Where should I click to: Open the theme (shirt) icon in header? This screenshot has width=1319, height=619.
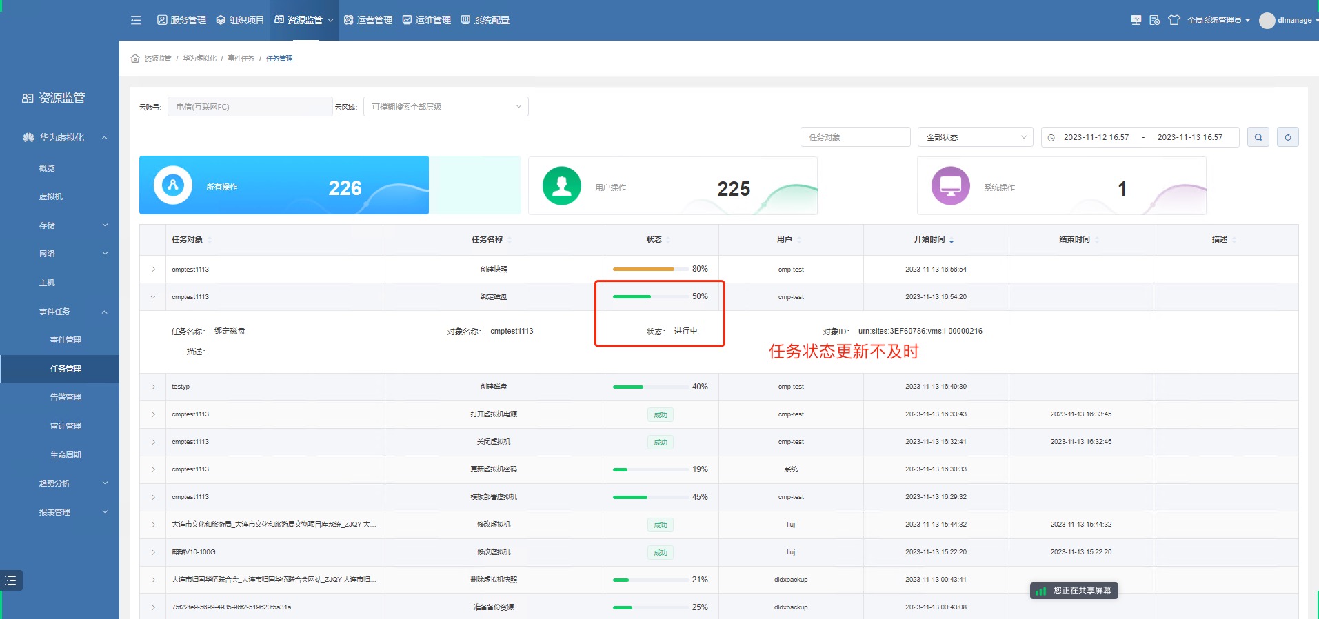coord(1174,20)
